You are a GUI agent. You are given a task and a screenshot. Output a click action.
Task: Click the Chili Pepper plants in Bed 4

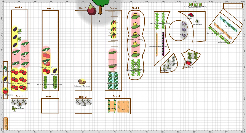click(114, 29)
